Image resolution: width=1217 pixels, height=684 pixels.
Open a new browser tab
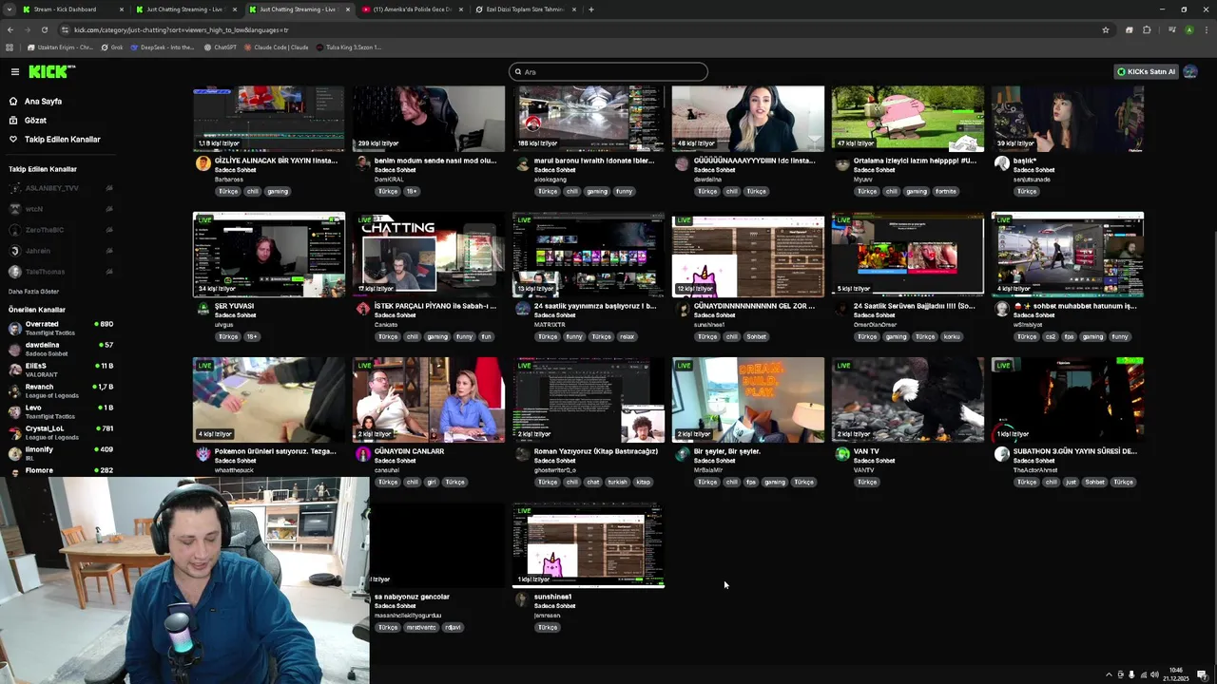591,9
